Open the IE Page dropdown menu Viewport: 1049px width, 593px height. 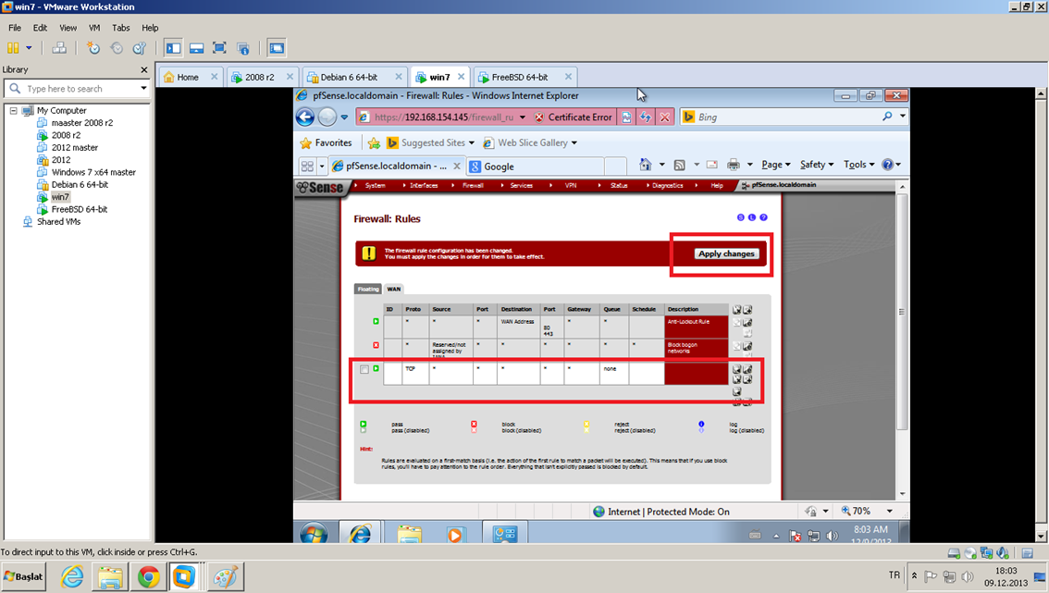click(776, 165)
